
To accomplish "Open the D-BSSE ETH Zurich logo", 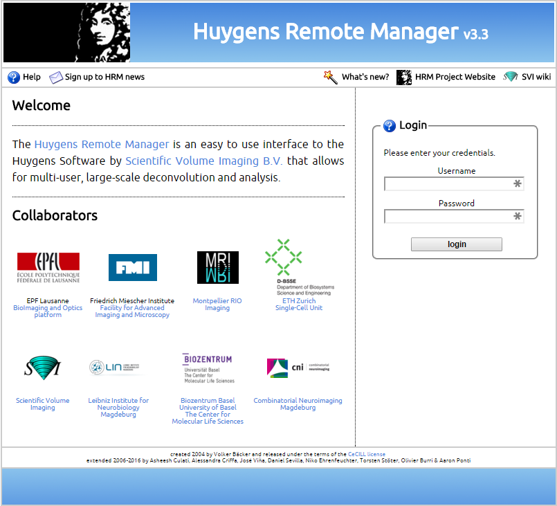I will click(300, 267).
